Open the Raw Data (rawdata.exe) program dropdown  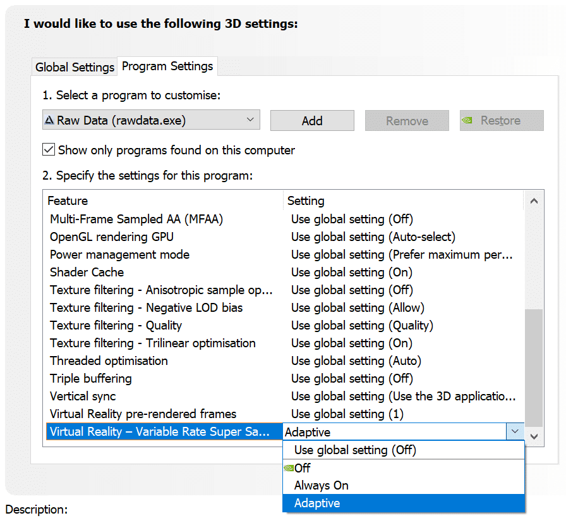[151, 120]
